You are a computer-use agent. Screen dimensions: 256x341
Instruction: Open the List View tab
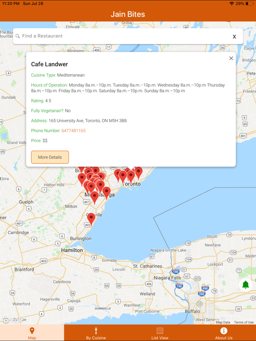point(160,333)
